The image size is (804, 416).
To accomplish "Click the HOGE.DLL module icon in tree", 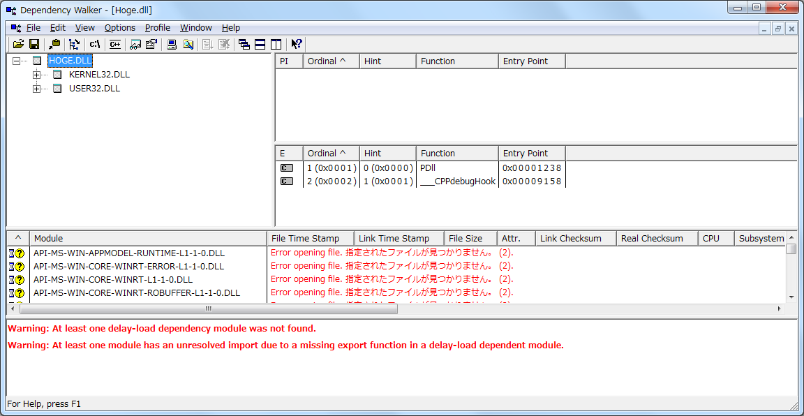I will [36, 61].
